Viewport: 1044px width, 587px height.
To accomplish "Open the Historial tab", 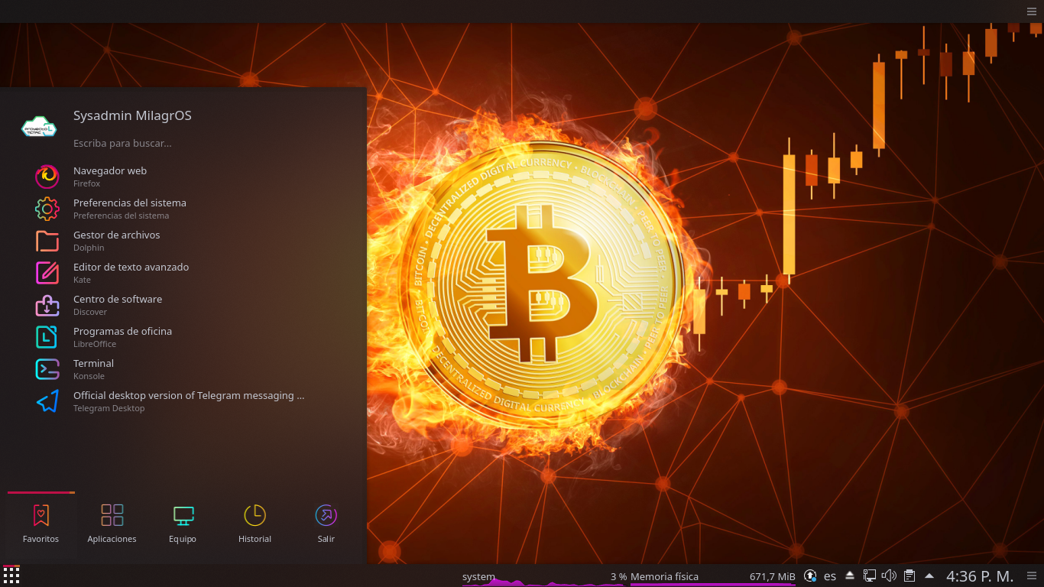I will [255, 524].
